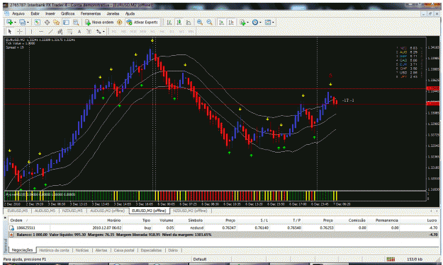This screenshot has width=443, height=265.
Task: Open the Strategy Tester icon
Action: [x=76, y=22]
